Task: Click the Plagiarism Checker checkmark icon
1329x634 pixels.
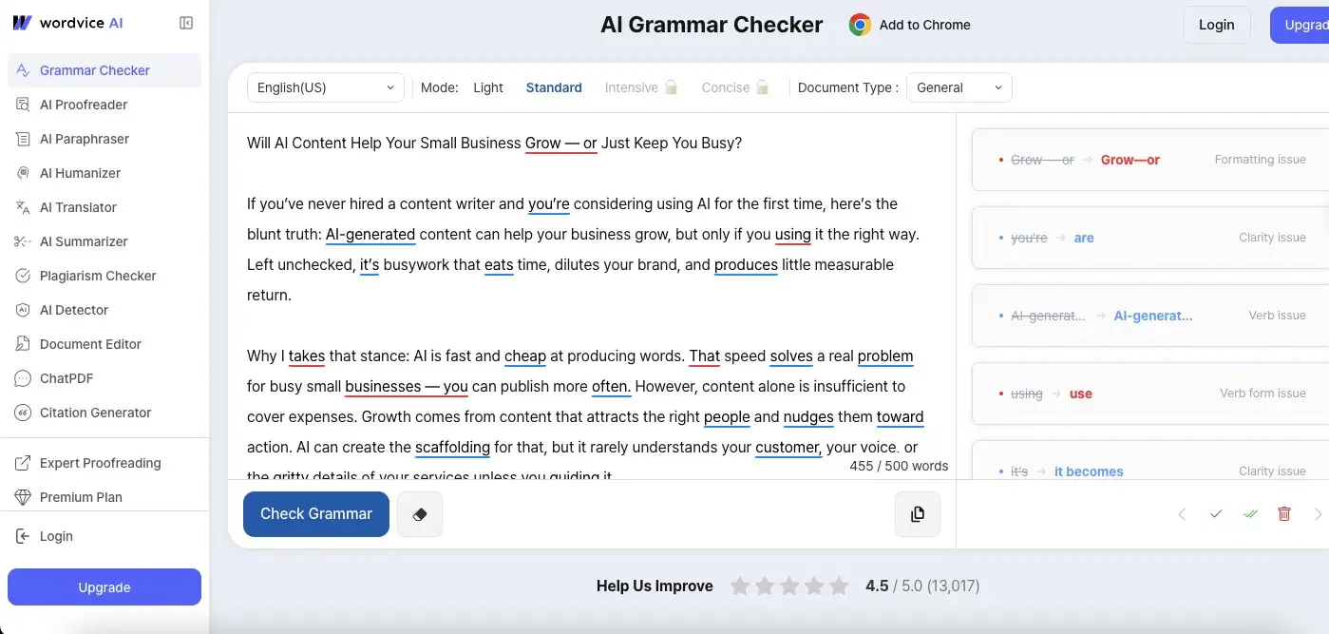Action: (23, 276)
